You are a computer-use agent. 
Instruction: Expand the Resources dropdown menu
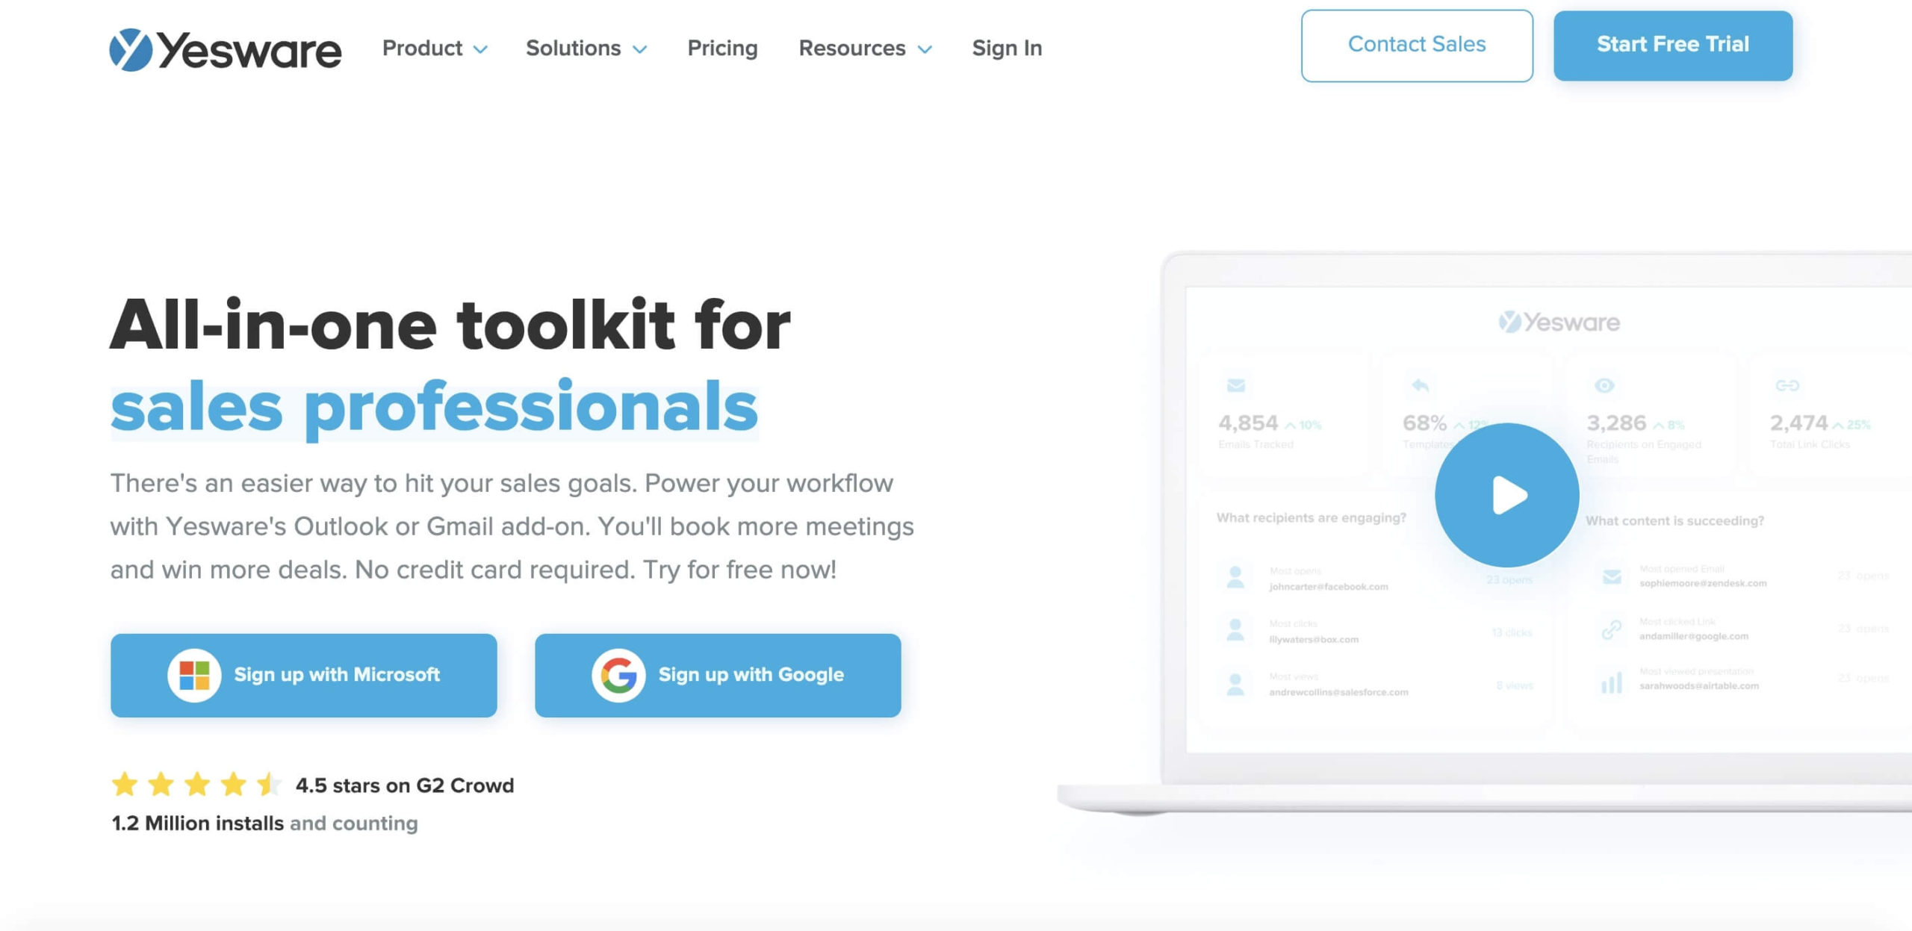[x=865, y=48]
